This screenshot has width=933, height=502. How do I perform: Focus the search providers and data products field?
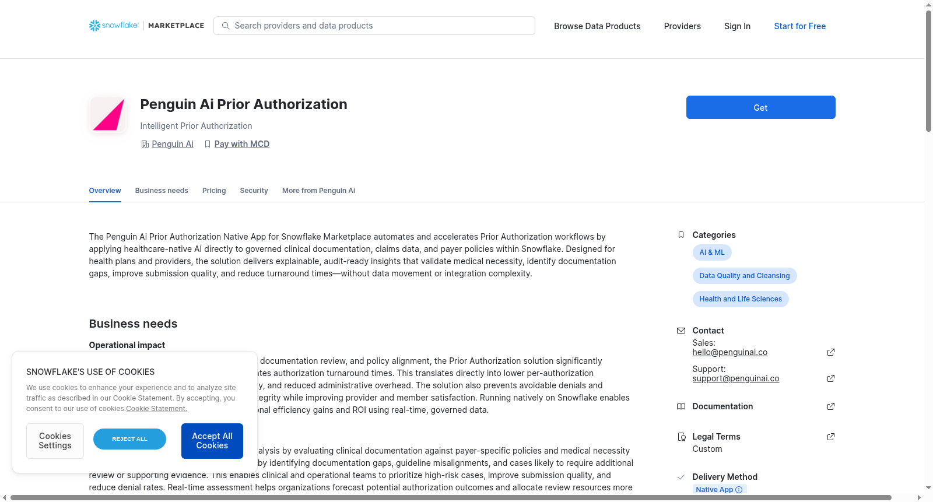(x=374, y=26)
